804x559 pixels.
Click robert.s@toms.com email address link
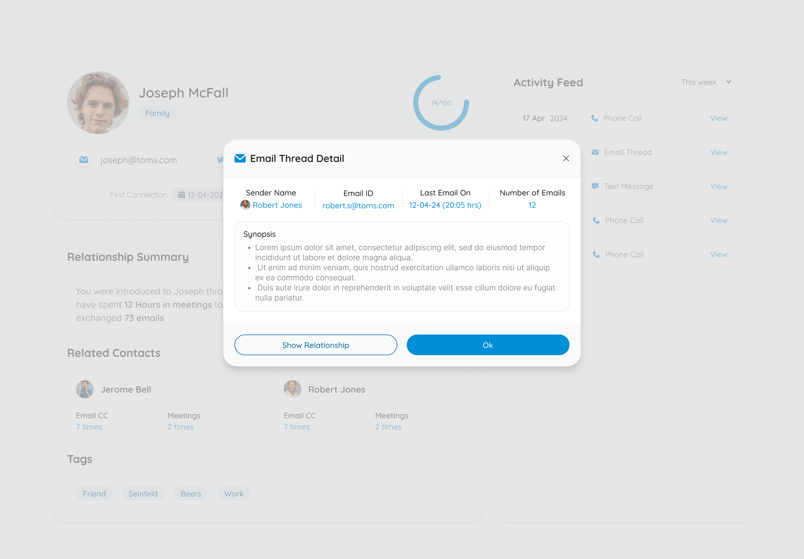(x=357, y=205)
